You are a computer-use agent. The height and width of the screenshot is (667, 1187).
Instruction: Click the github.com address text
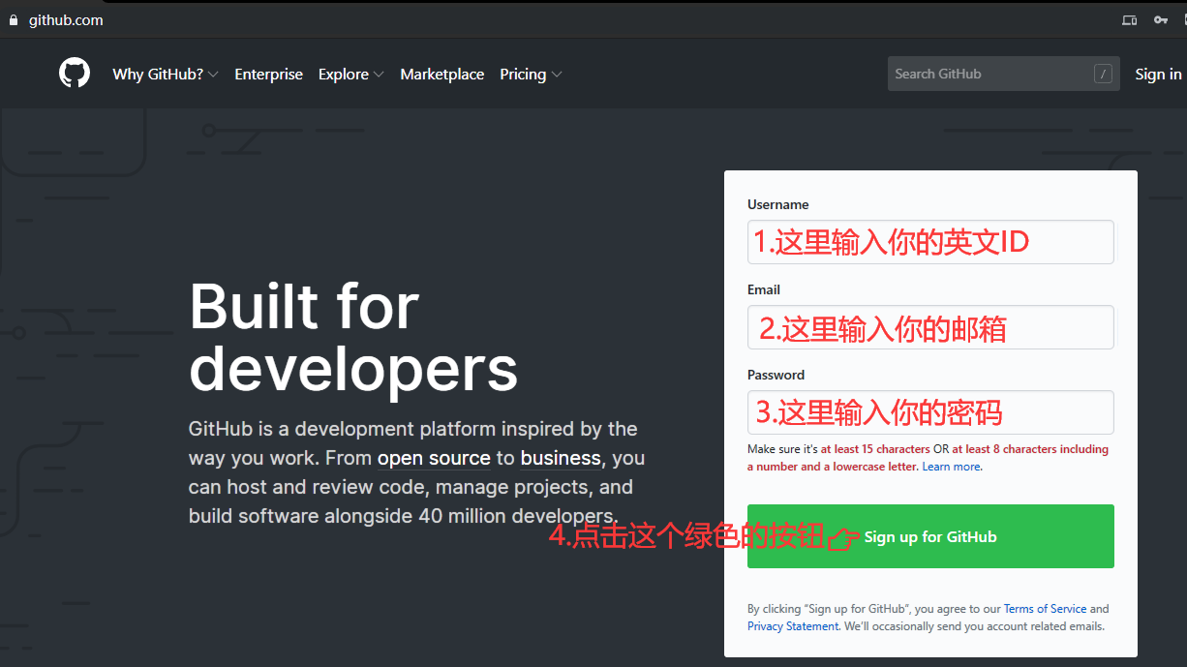(66, 20)
